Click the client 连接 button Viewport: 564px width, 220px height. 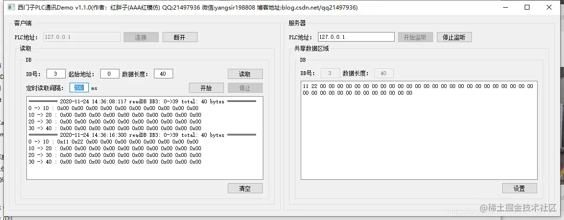(141, 37)
